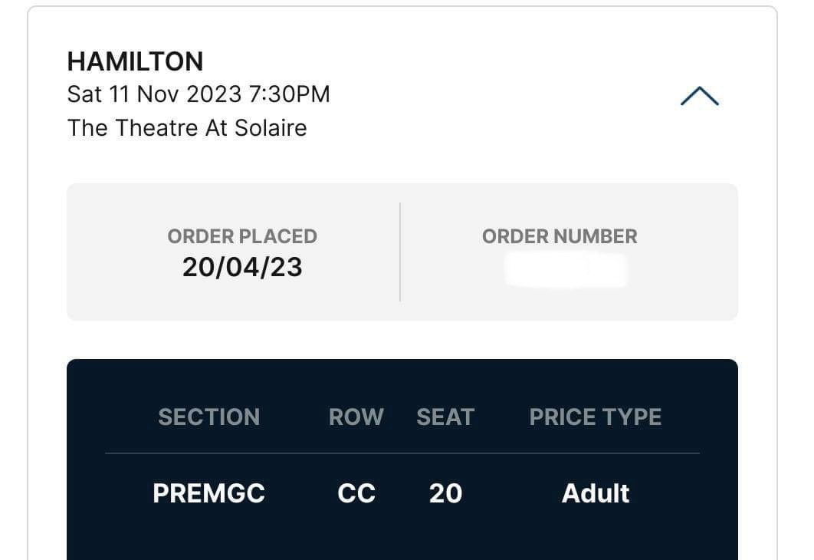Collapse the HAMILTON order details

[698, 95]
